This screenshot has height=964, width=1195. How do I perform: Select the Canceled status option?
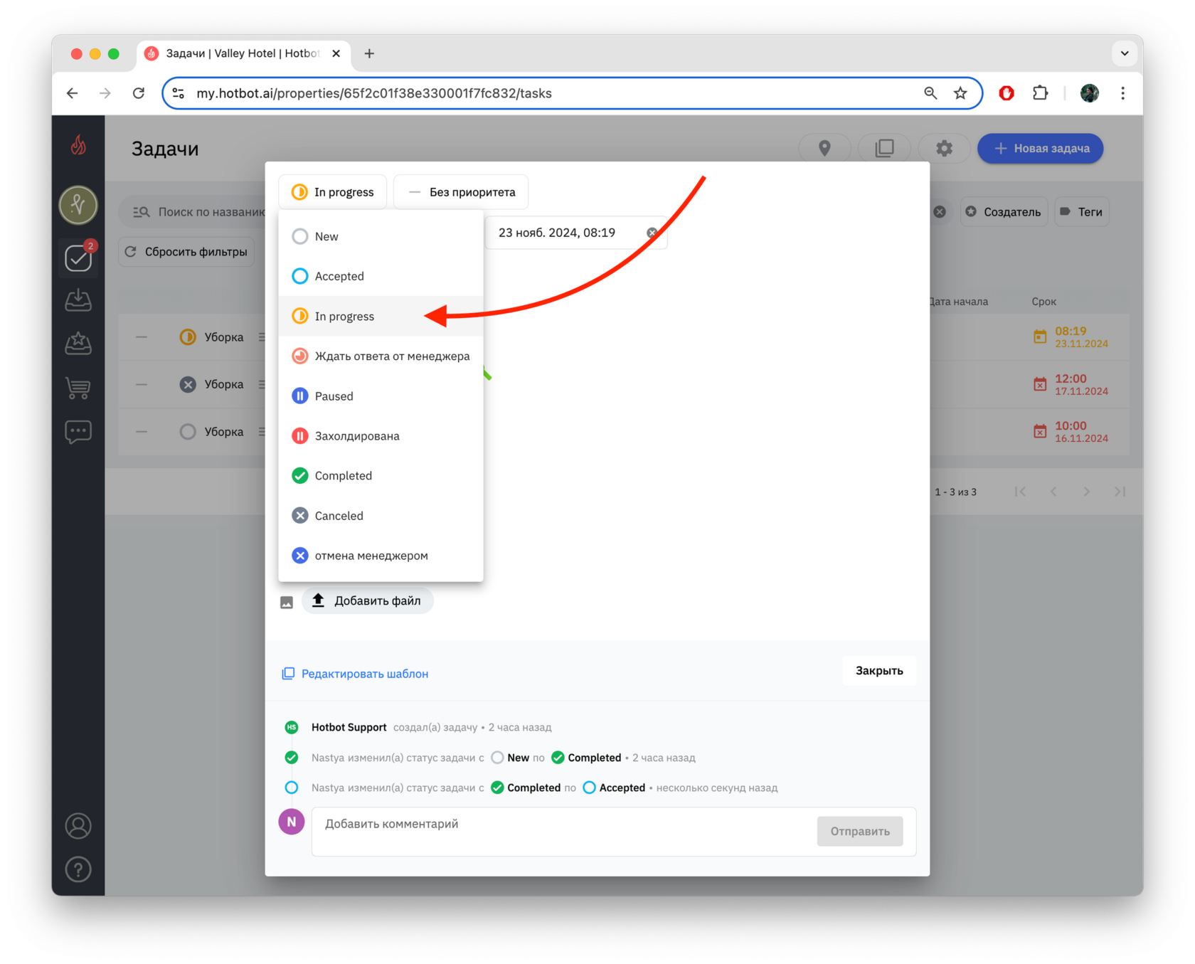pyautogui.click(x=381, y=515)
